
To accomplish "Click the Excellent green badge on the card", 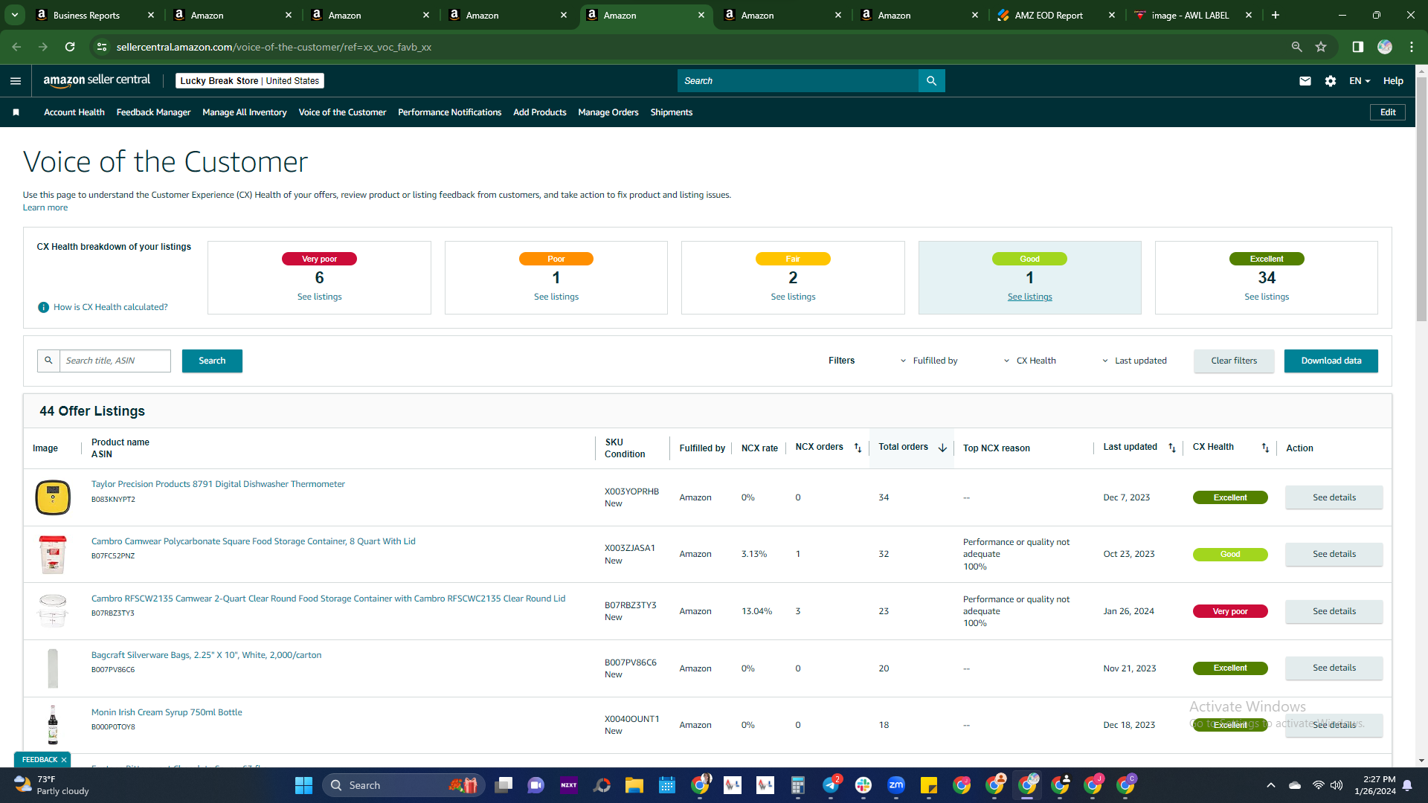I will tap(1267, 259).
